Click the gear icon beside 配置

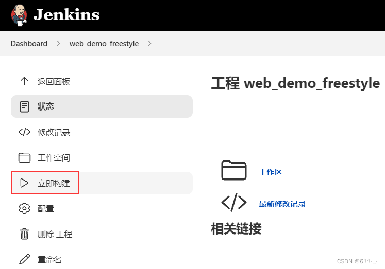(x=24, y=208)
